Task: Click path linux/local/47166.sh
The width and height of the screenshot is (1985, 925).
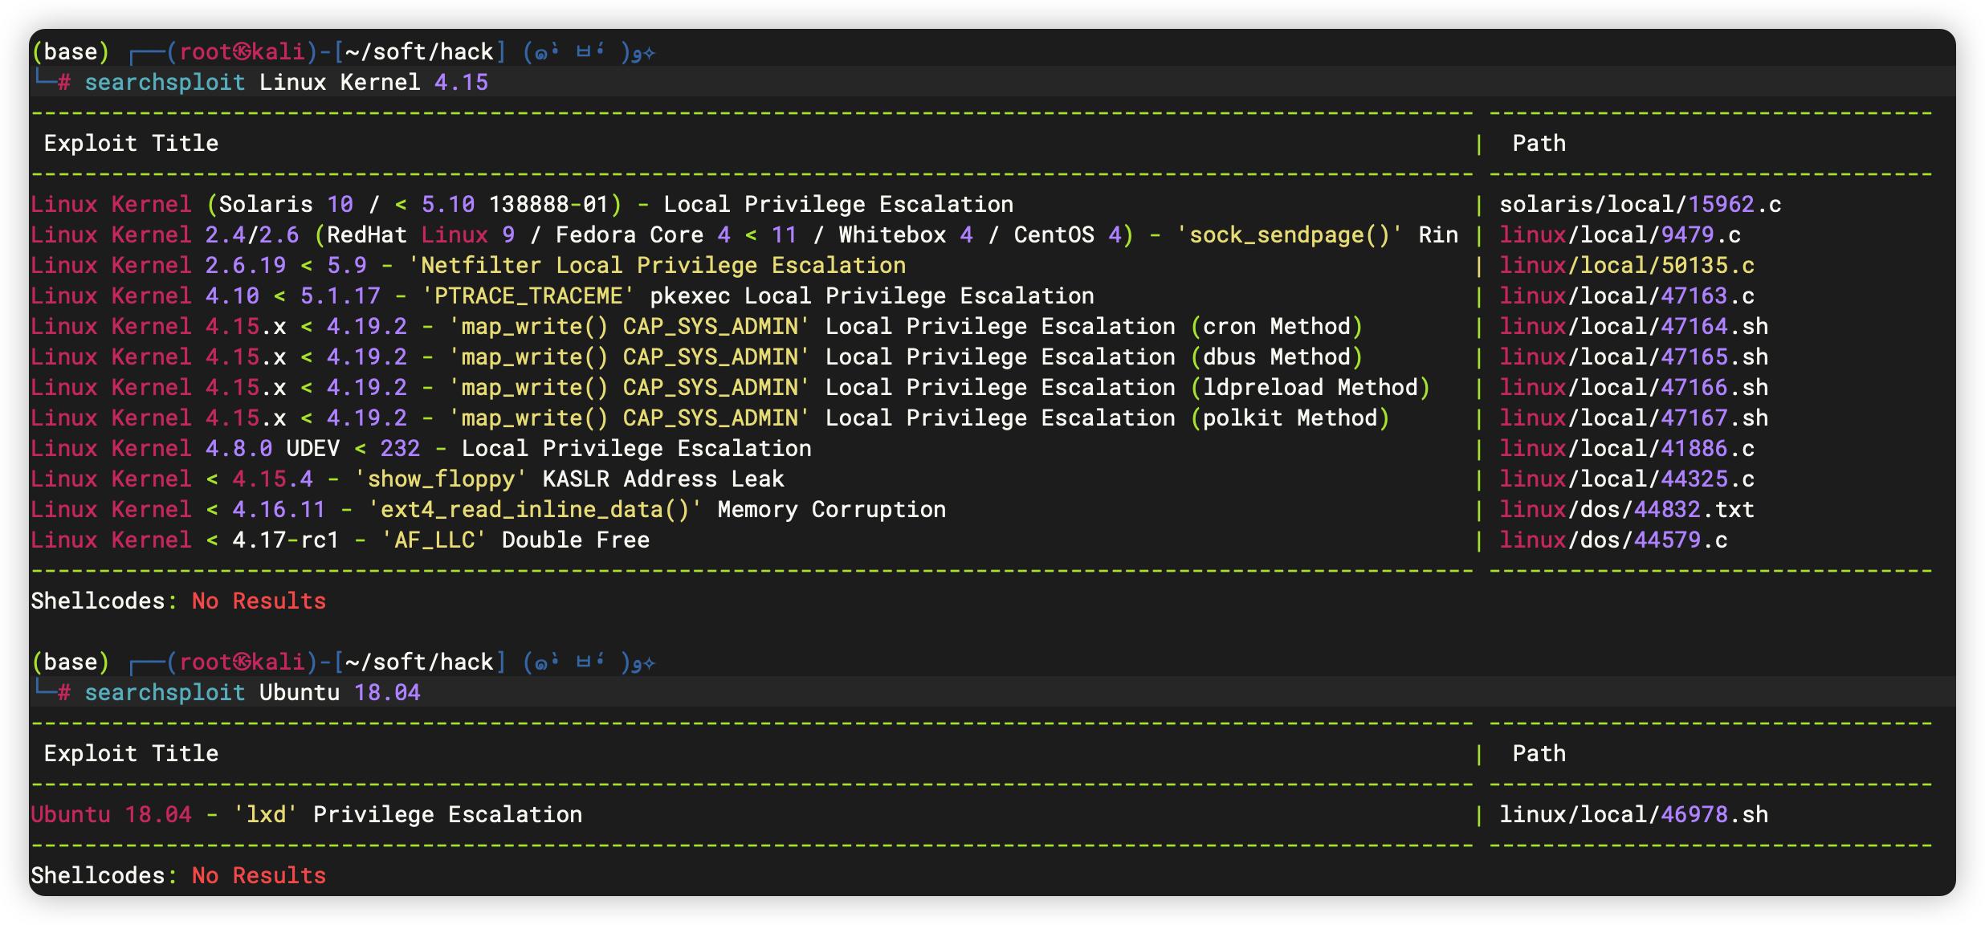Action: tap(1634, 387)
